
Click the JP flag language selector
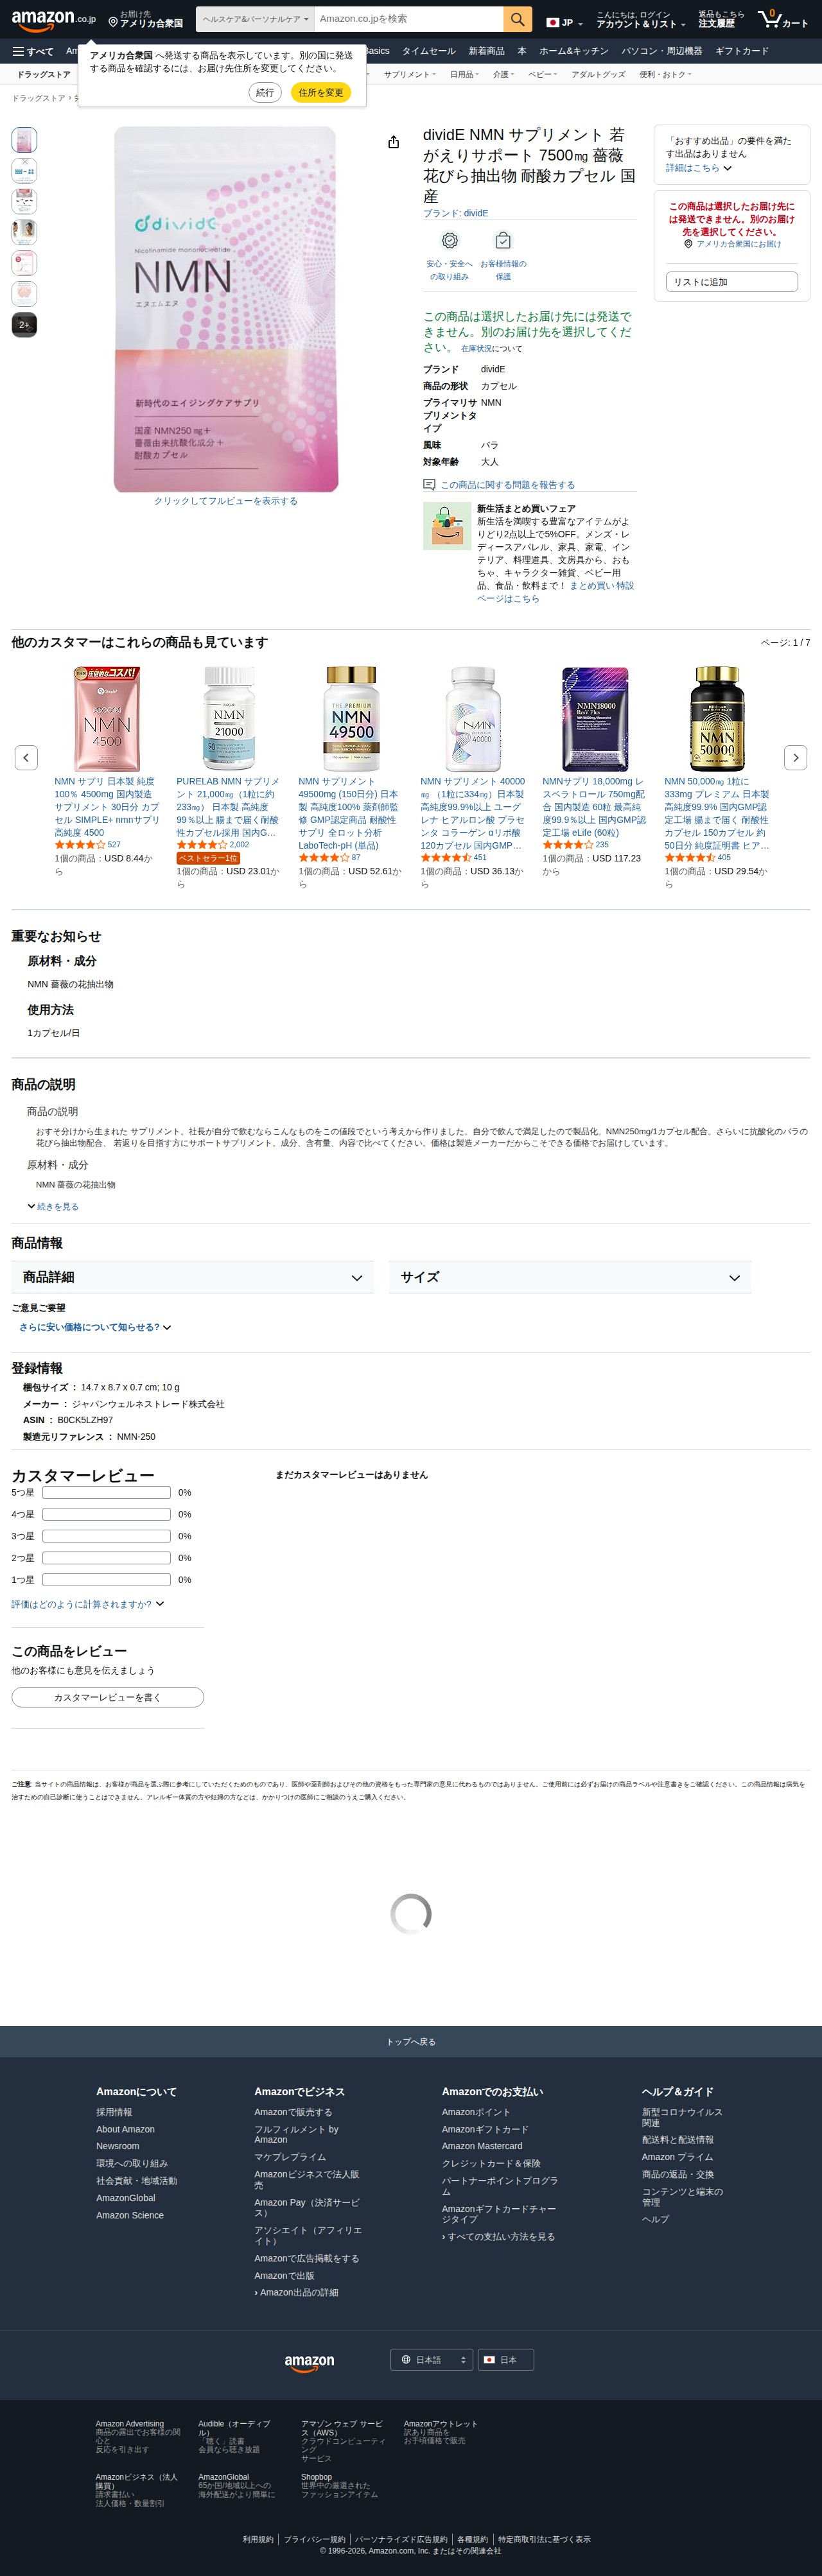coord(564,22)
